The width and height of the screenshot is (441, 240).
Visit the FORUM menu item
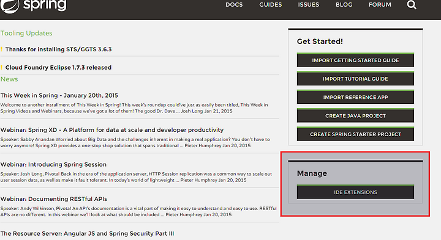pyautogui.click(x=380, y=5)
